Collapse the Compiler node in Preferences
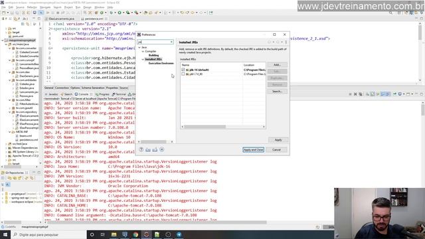 [x=143, y=51]
